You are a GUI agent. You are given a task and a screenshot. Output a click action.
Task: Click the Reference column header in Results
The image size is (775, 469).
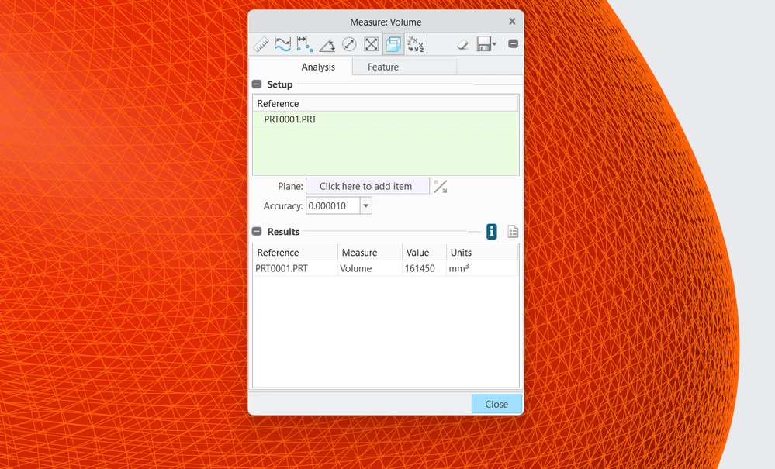pyautogui.click(x=295, y=252)
